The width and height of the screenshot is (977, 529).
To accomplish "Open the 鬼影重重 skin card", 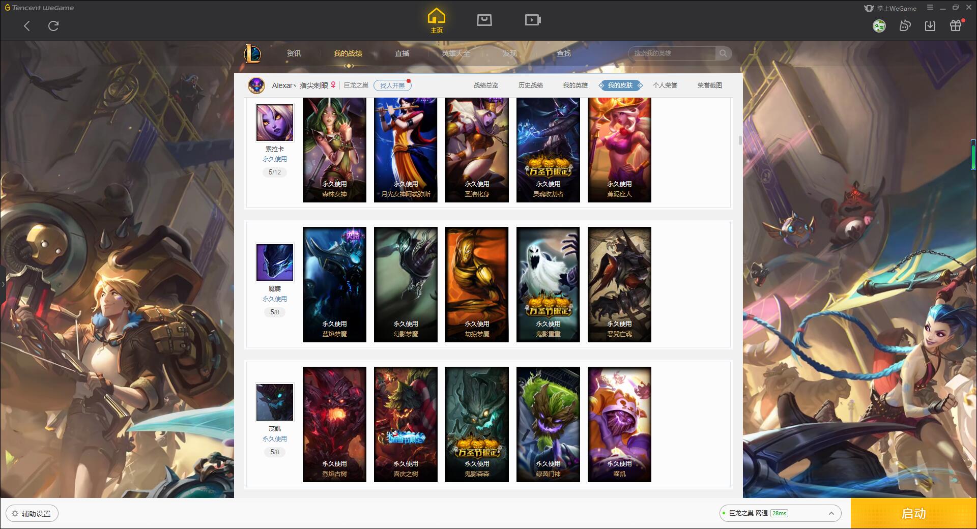I will (x=548, y=284).
